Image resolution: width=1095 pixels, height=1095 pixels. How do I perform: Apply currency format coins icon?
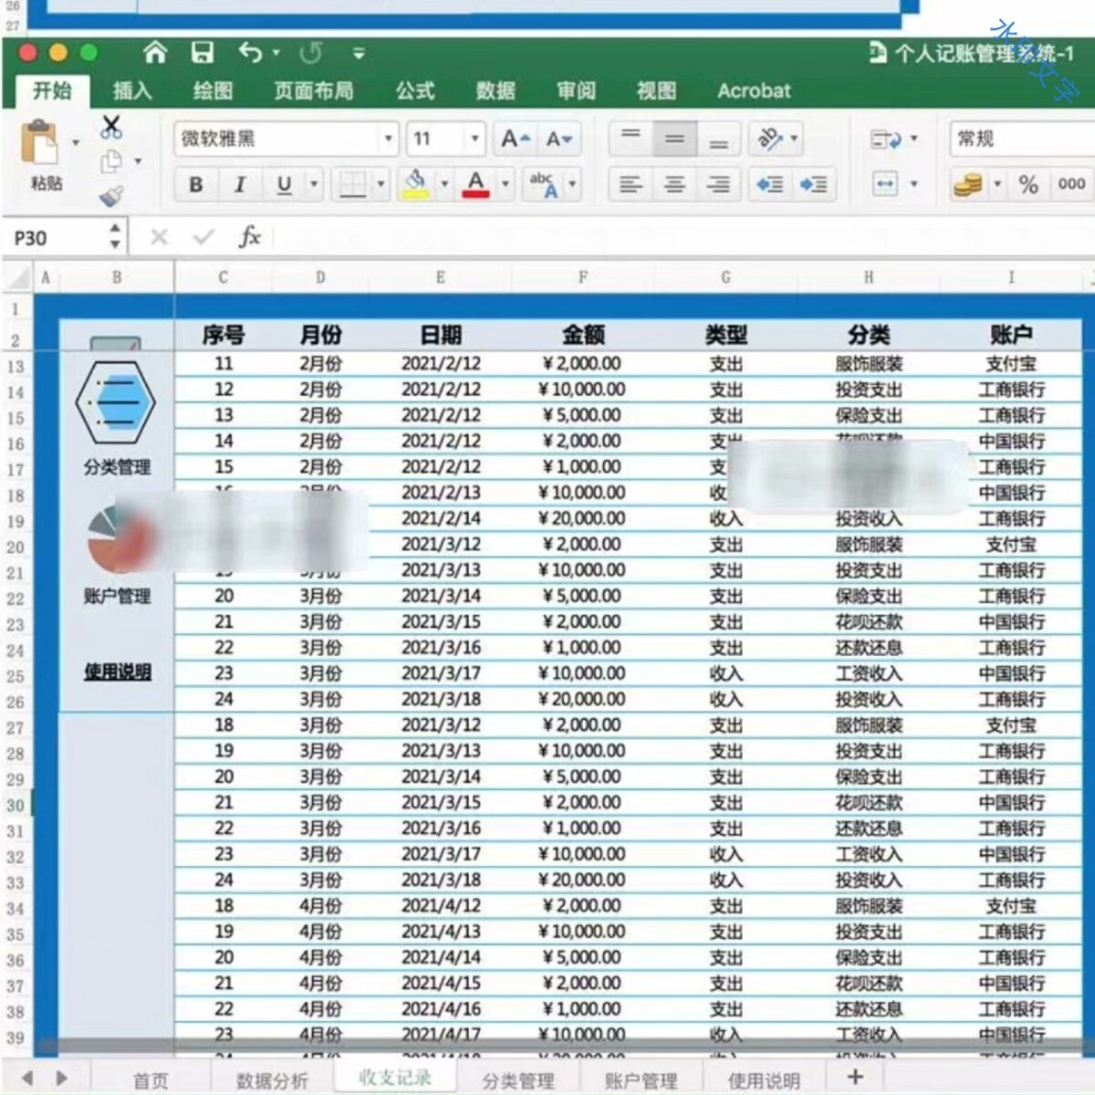pos(968,185)
